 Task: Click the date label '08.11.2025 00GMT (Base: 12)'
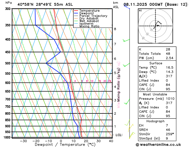pyautogui.click(x=155, y=5)
